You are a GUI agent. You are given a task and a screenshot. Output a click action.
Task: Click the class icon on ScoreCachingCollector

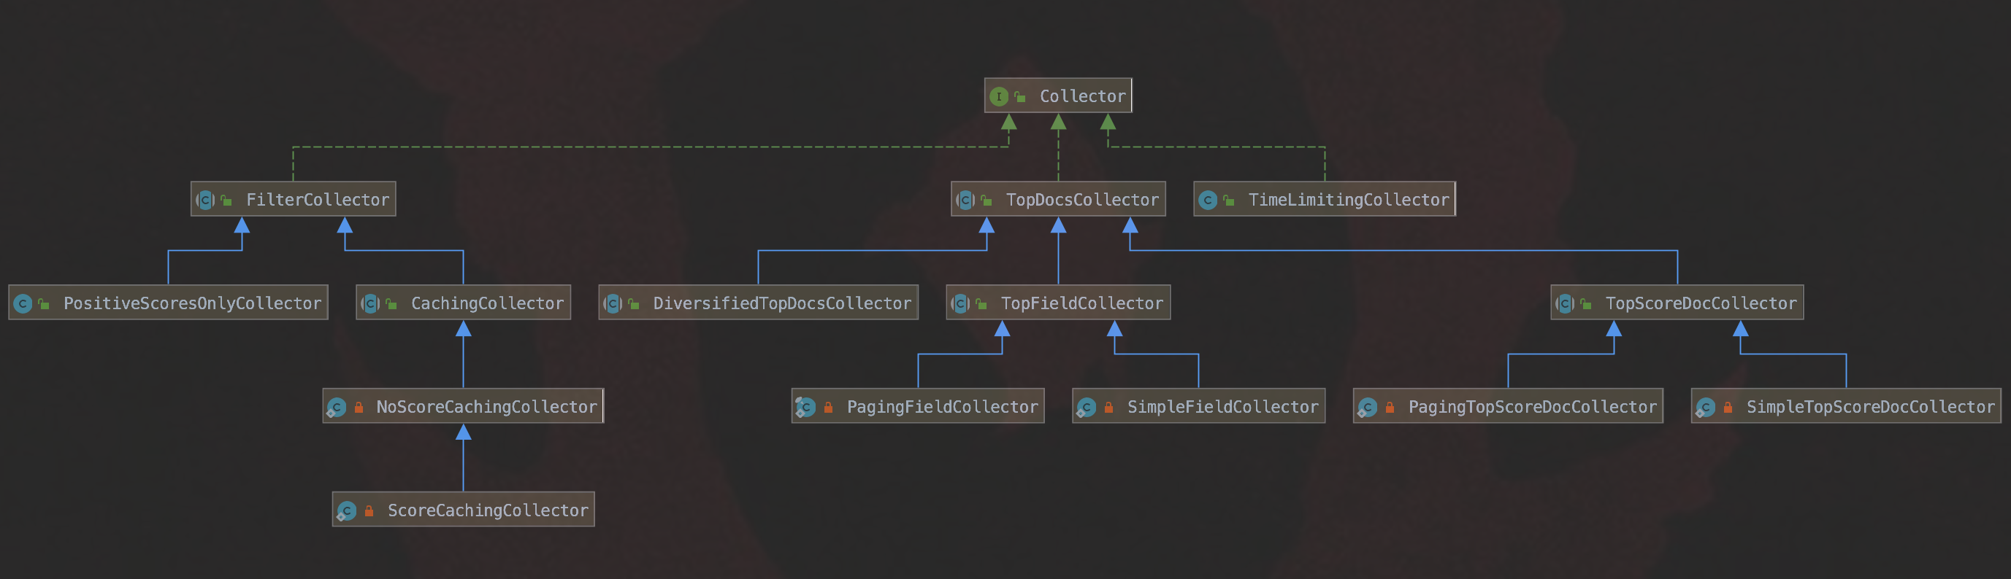click(x=347, y=511)
